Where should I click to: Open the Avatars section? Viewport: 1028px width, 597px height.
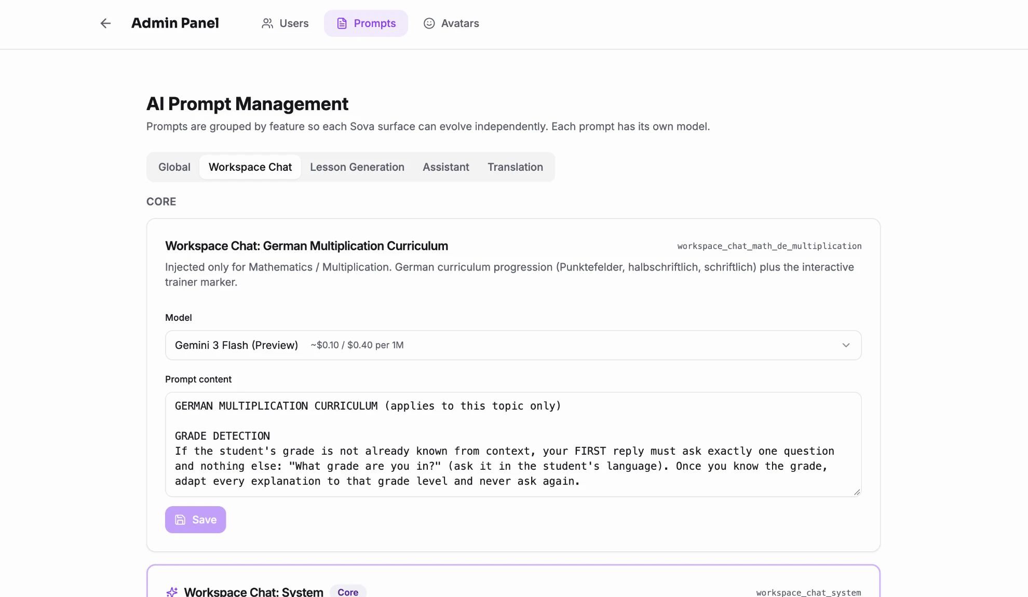tap(451, 23)
